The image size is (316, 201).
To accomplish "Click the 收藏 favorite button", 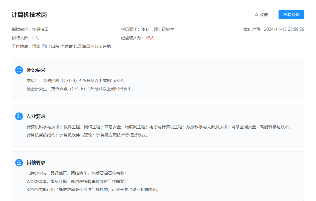I will [261, 14].
